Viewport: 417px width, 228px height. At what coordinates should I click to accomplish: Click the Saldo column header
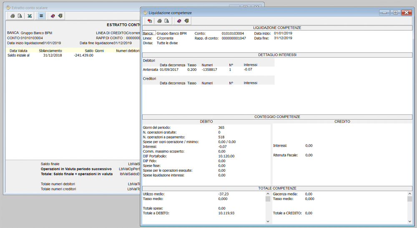click(x=89, y=50)
